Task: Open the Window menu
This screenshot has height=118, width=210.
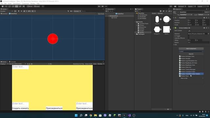Action: pyautogui.click(x=33, y=4)
